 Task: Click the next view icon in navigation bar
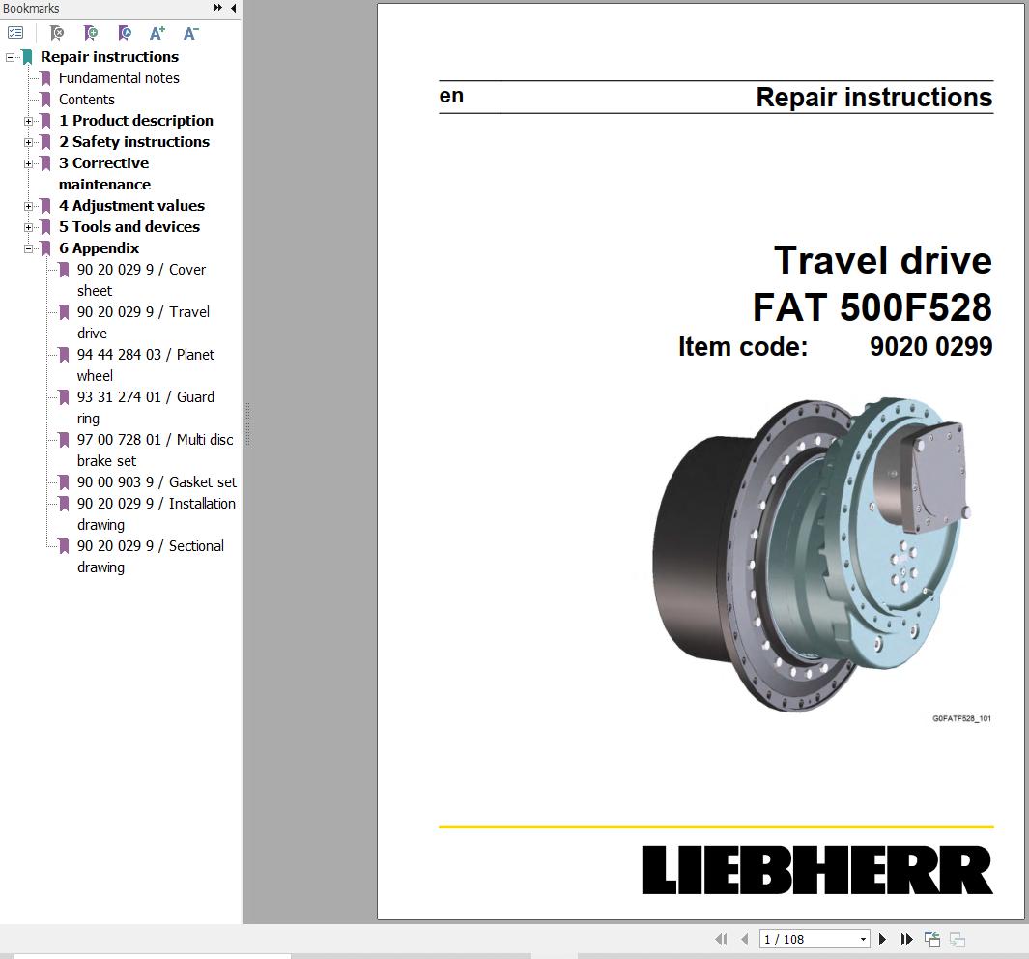click(958, 940)
